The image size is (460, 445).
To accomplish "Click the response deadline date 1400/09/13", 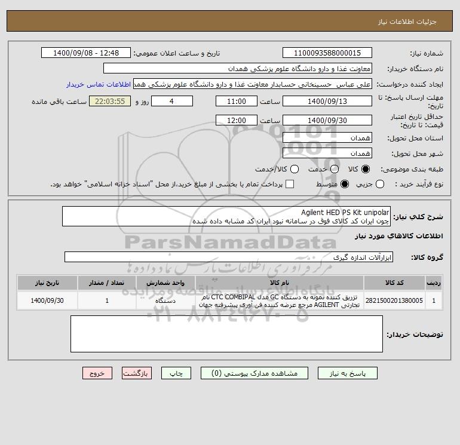I will point(327,101).
